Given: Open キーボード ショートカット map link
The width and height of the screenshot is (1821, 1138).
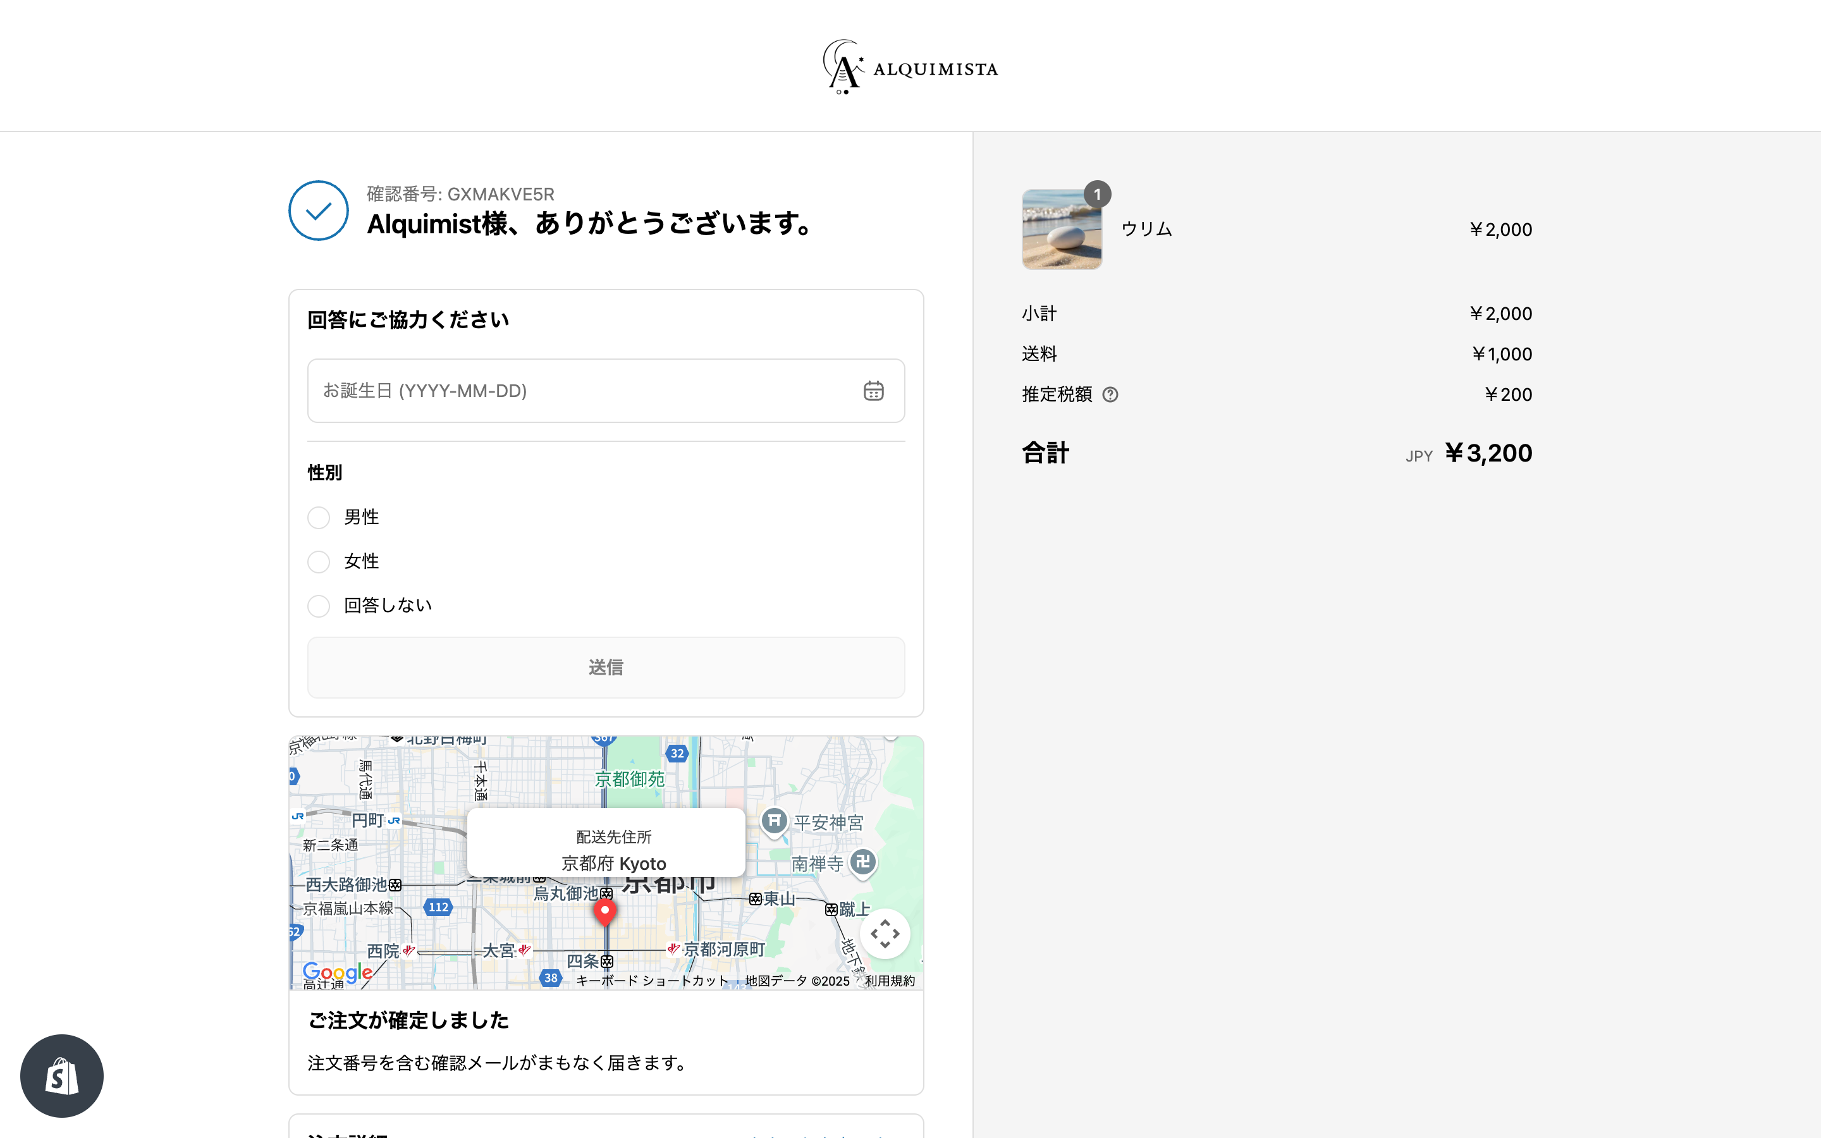Looking at the screenshot, I should pyautogui.click(x=653, y=981).
